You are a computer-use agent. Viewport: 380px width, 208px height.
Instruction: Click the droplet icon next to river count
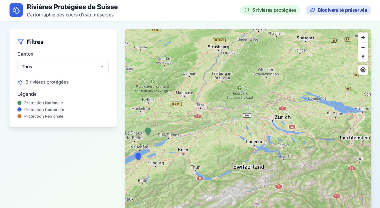(x=20, y=82)
